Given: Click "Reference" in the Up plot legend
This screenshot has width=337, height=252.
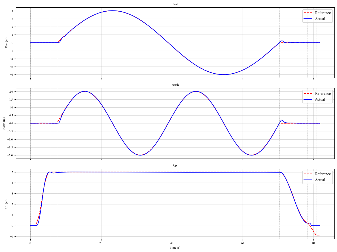Looking at the screenshot, I should coord(323,174).
